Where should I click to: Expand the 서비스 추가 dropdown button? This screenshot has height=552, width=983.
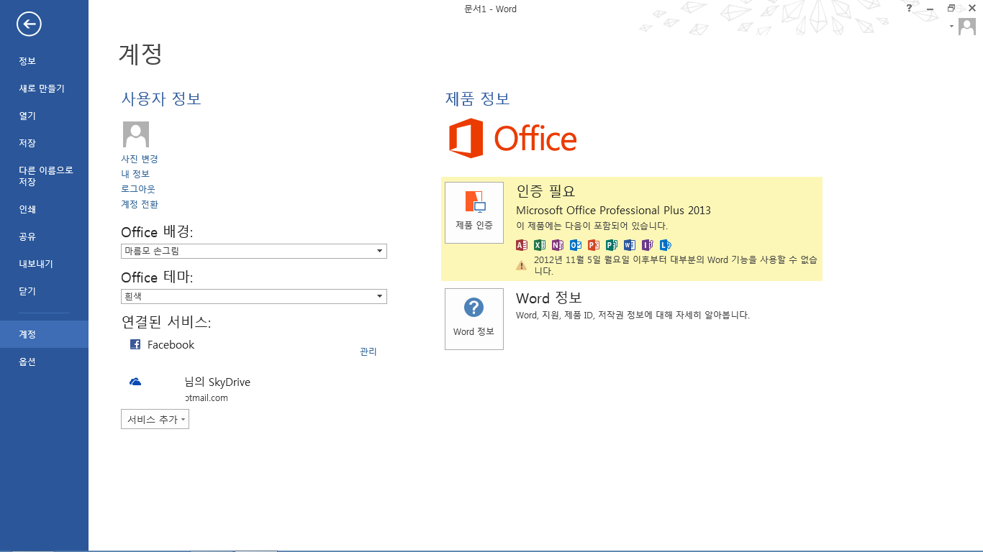[x=155, y=419]
